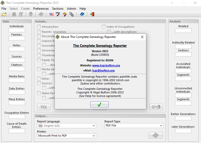Open the Create menu
This screenshot has height=143, width=201.
tap(25, 9)
